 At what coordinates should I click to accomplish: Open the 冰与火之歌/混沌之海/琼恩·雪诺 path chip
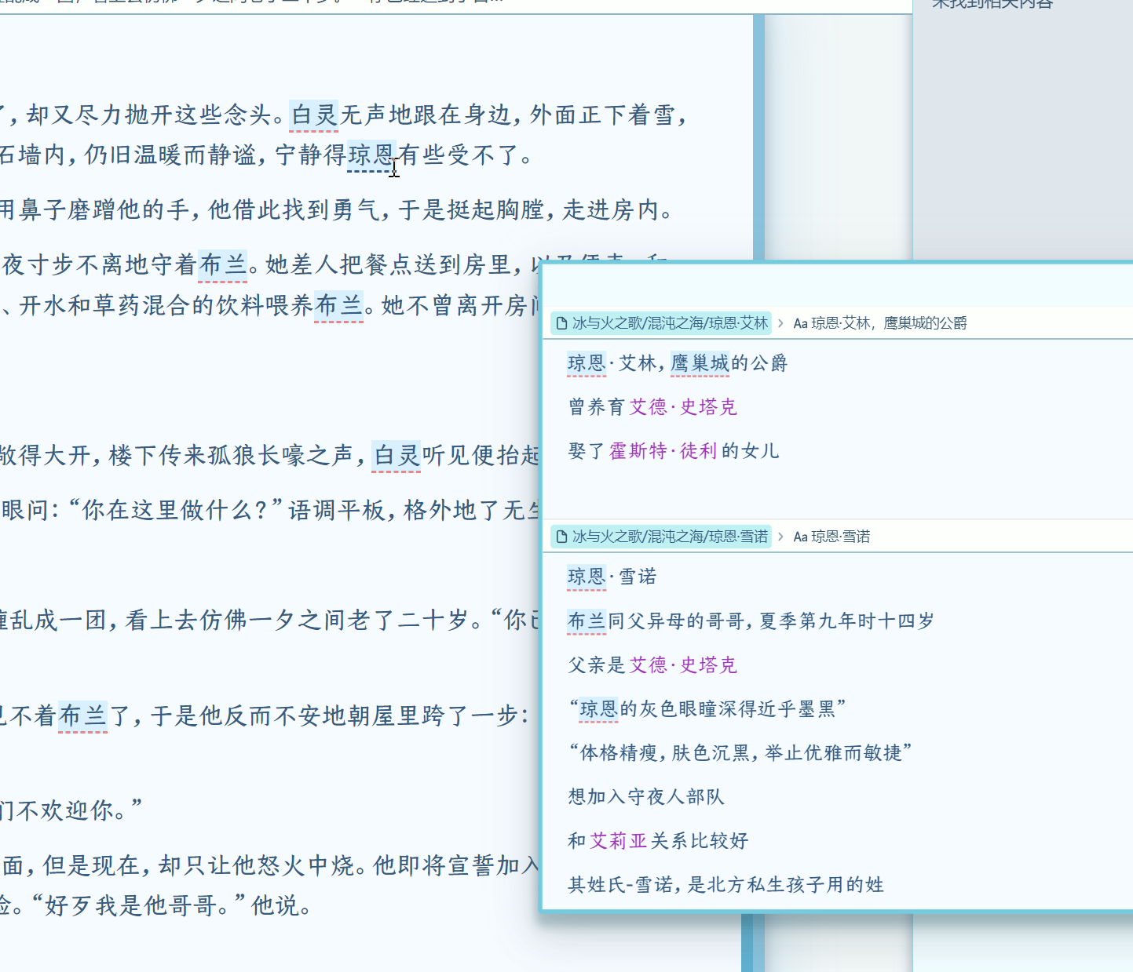pyautogui.click(x=661, y=537)
